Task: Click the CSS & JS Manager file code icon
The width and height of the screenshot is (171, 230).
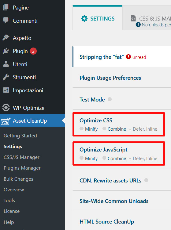Action: click(133, 18)
